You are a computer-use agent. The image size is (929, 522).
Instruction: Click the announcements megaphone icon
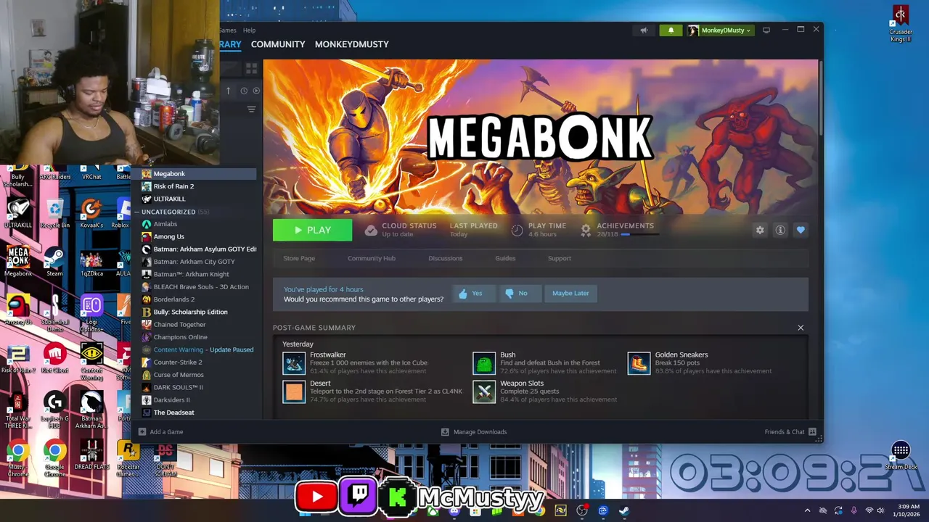(644, 30)
